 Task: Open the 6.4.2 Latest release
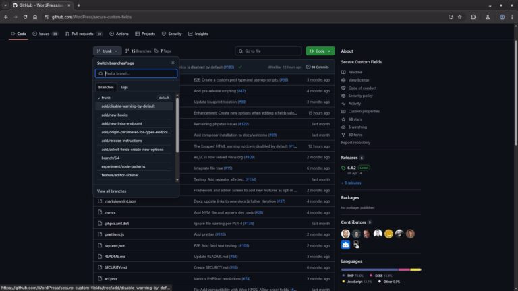tap(355, 168)
